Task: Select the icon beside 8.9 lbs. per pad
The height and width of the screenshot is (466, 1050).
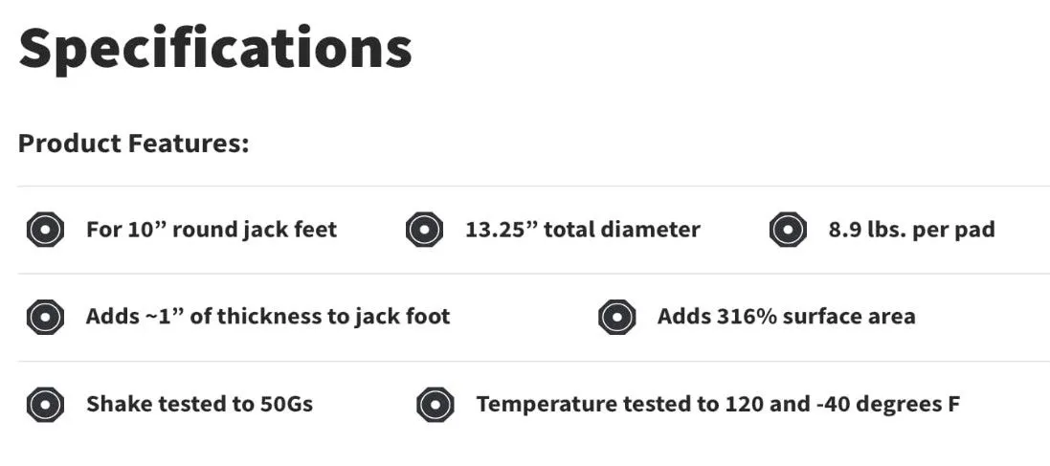Action: coord(788,230)
